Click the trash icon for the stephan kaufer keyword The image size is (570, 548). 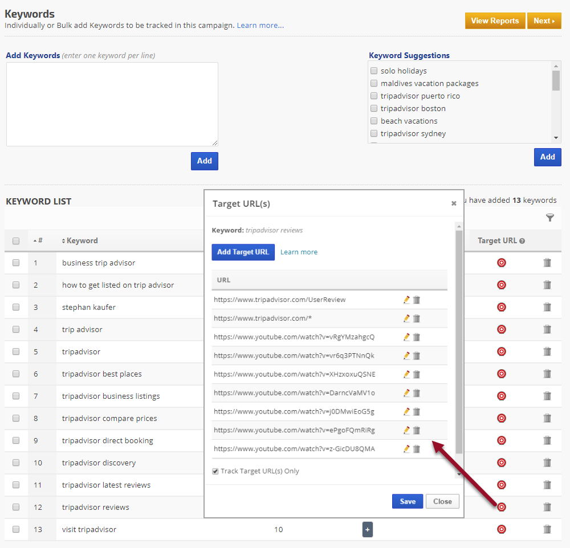click(x=547, y=307)
